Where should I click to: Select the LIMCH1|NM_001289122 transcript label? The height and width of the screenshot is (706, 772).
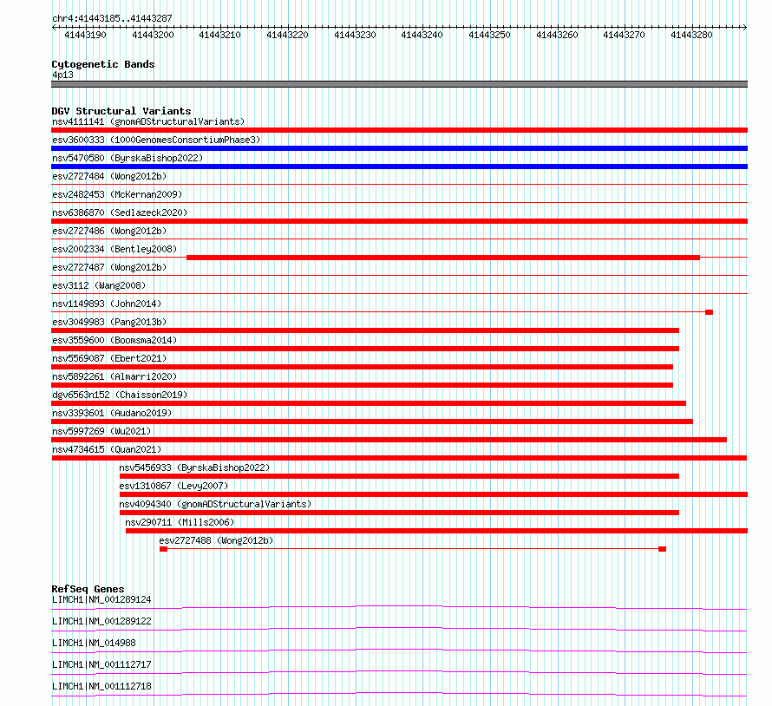(101, 621)
